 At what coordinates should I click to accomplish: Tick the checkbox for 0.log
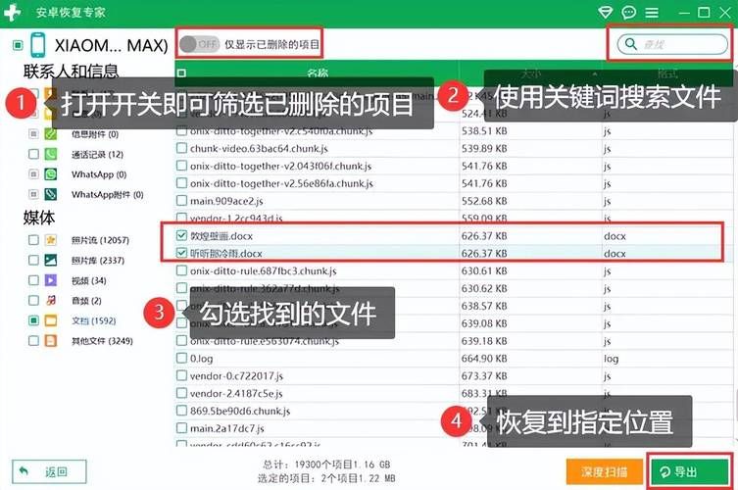coord(181,359)
